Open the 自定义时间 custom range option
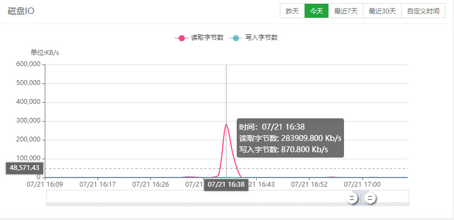This screenshot has width=454, height=220. [x=423, y=11]
